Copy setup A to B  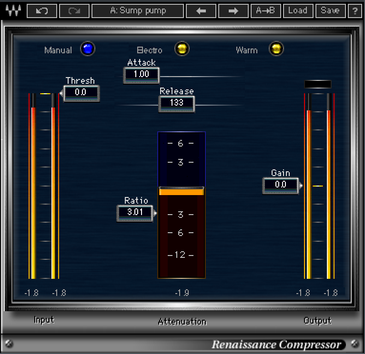click(265, 10)
